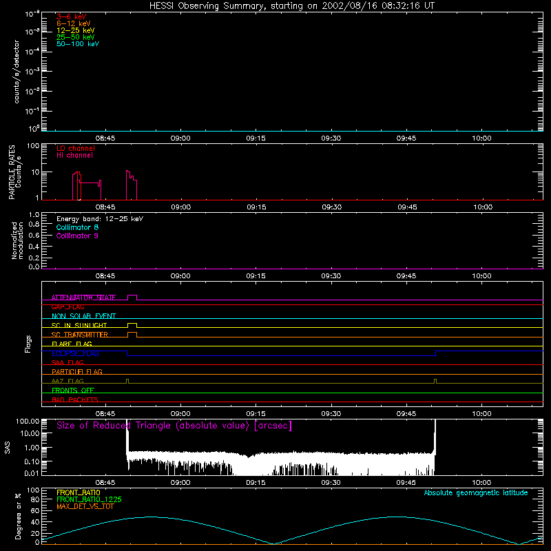Select the 3-6 keV legend label
The height and width of the screenshot is (551, 551).
(x=72, y=17)
